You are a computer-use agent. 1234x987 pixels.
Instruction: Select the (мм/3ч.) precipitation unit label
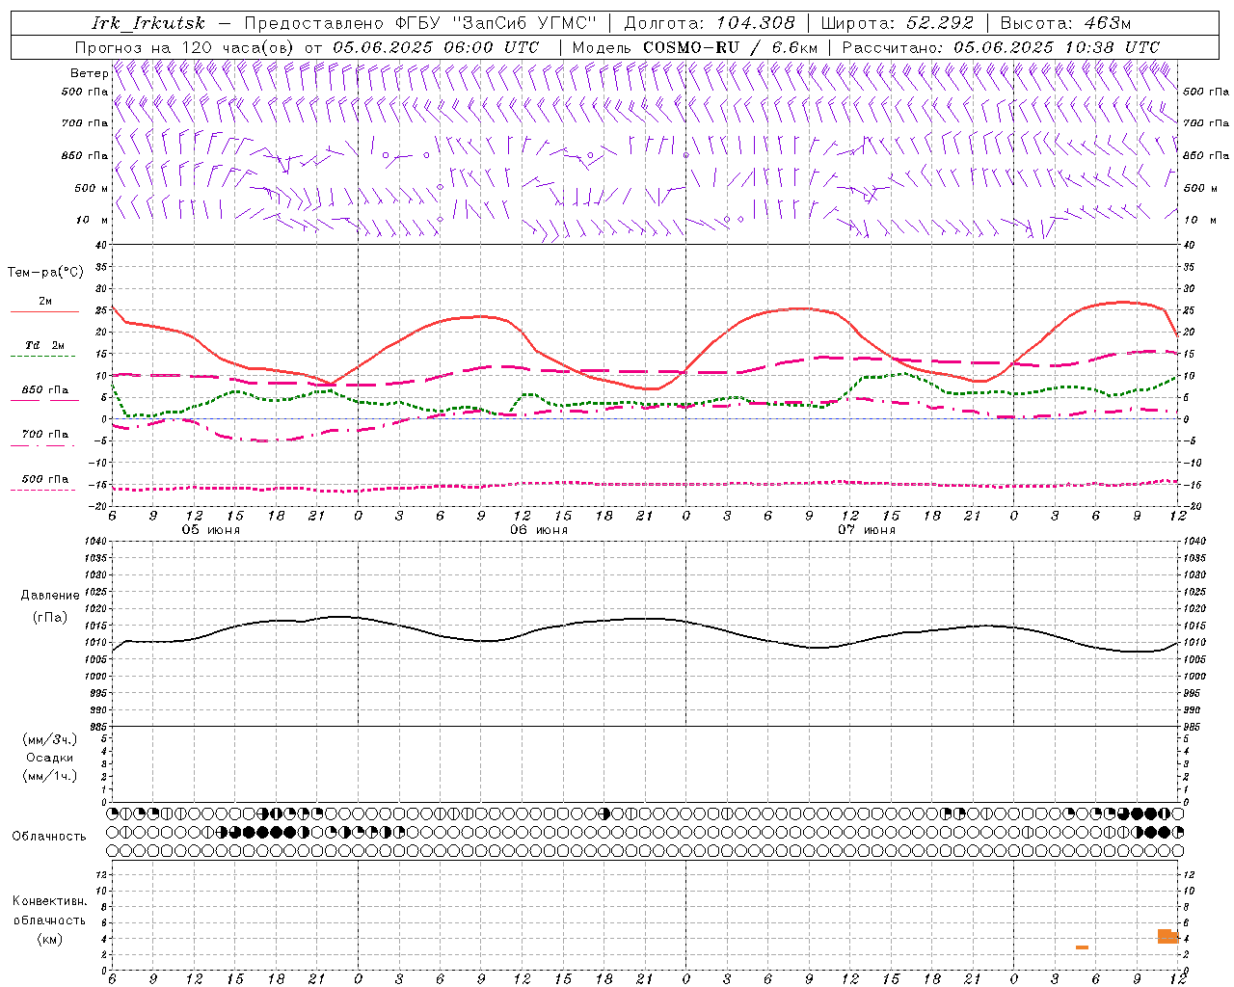coord(49,739)
